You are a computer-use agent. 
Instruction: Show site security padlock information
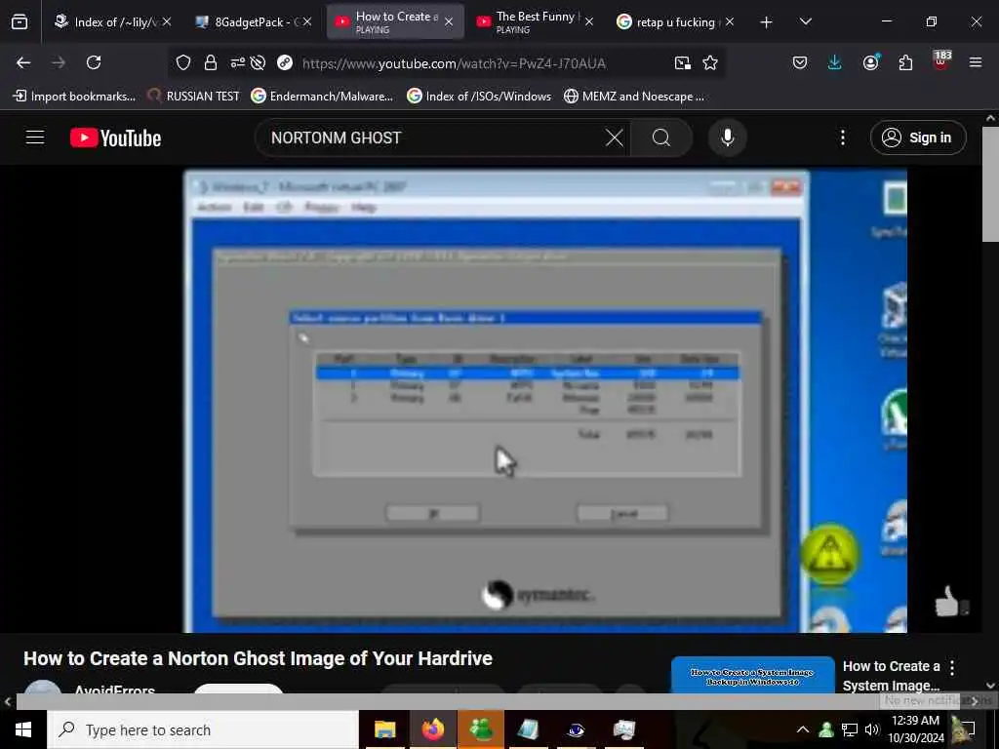point(211,62)
